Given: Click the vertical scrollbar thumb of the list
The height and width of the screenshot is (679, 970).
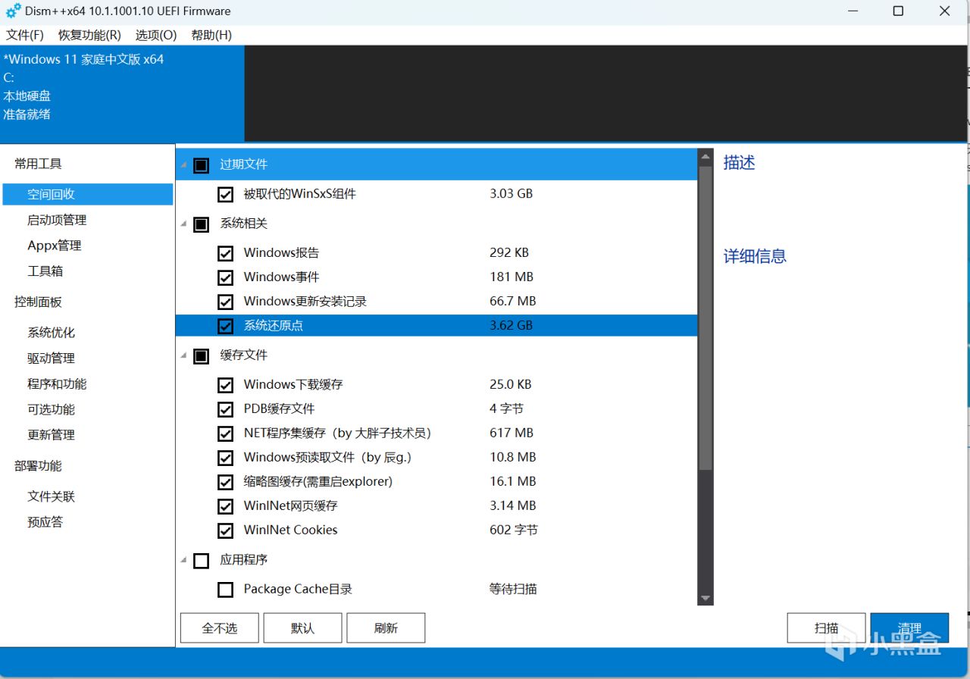Looking at the screenshot, I should pyautogui.click(x=706, y=318).
